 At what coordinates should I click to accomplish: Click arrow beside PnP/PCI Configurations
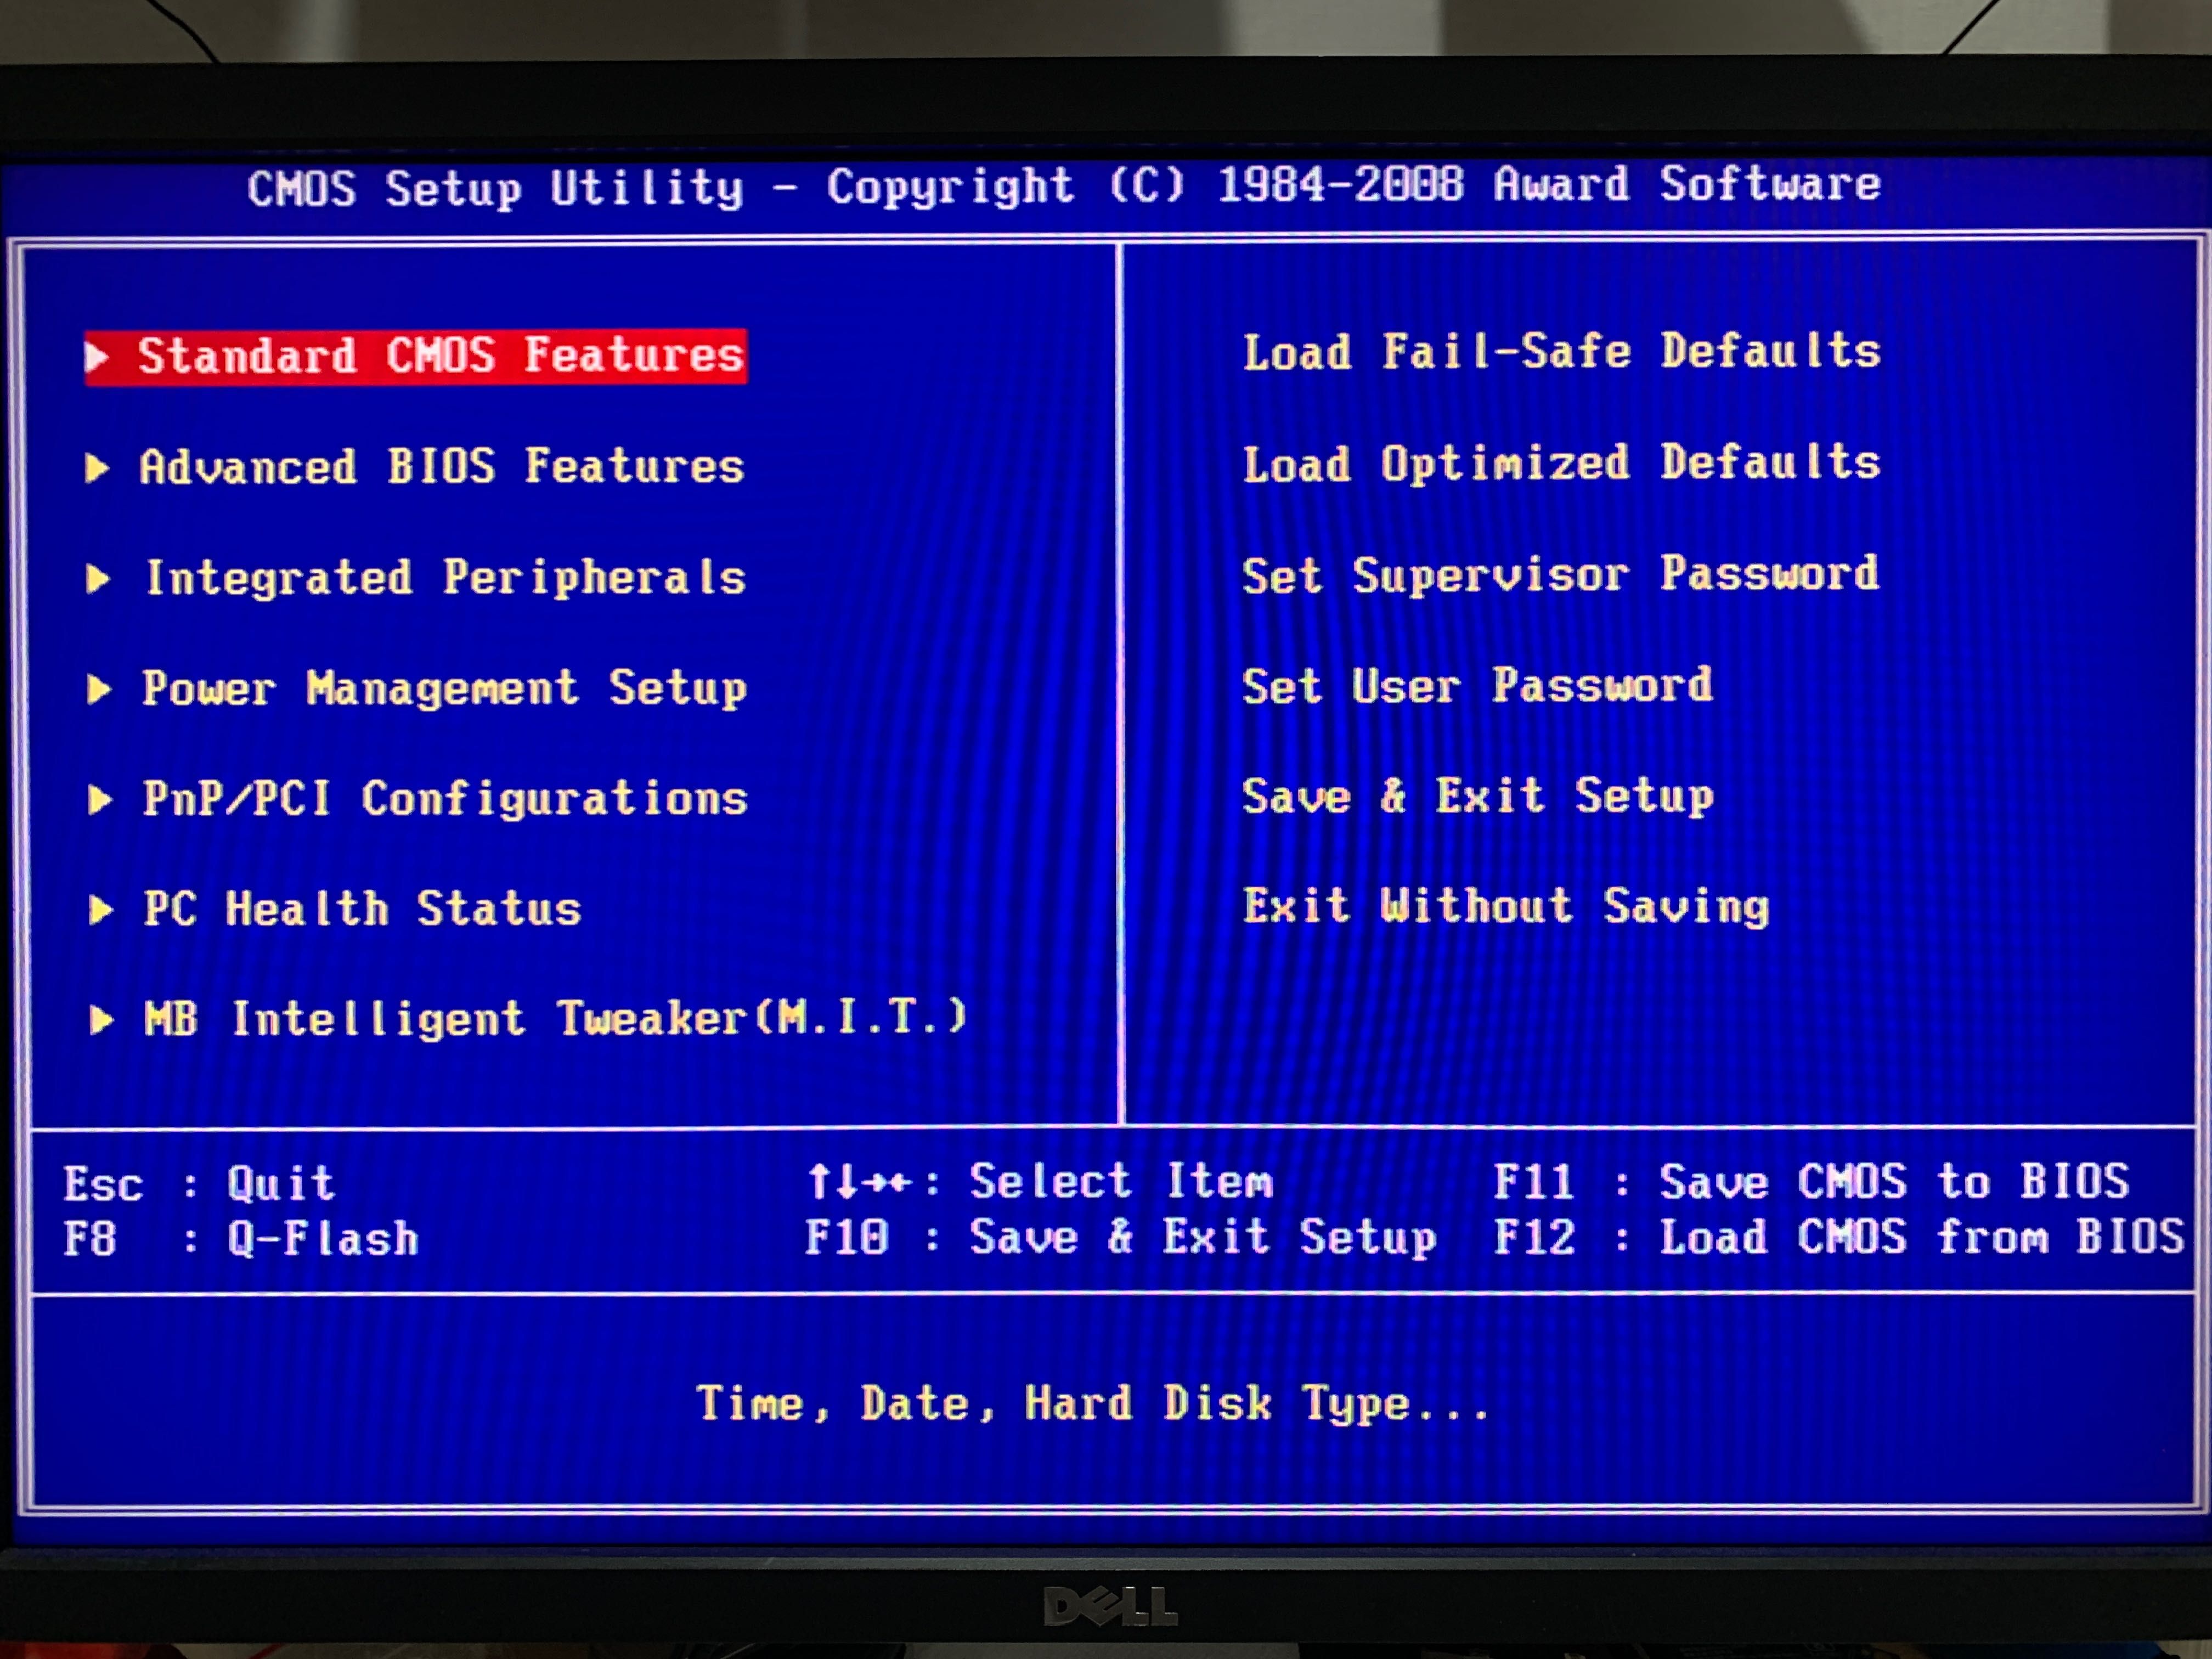(x=100, y=800)
